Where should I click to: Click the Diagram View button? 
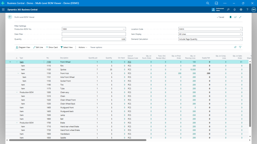pyautogui.click(x=23, y=47)
